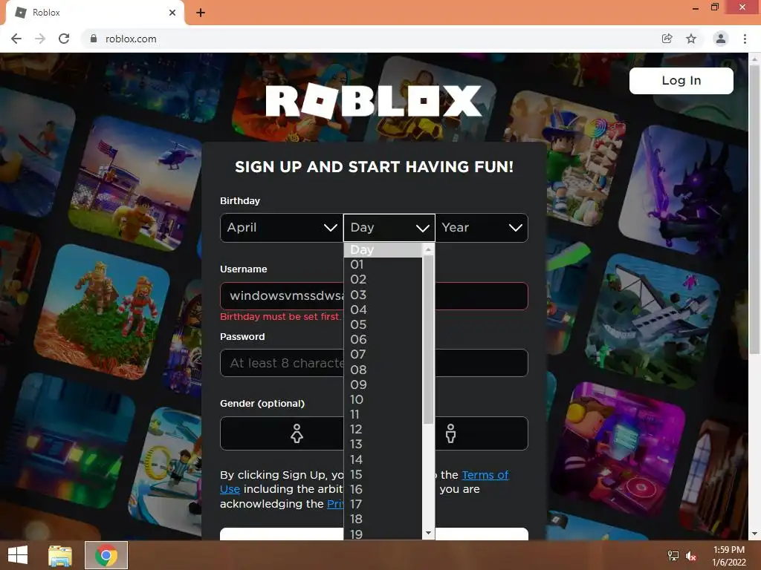Click the Username input field
761x570 pixels.
(374, 295)
